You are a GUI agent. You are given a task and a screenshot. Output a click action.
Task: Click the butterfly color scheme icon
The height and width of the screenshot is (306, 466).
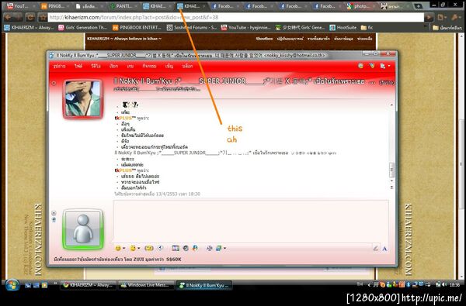(x=372, y=66)
